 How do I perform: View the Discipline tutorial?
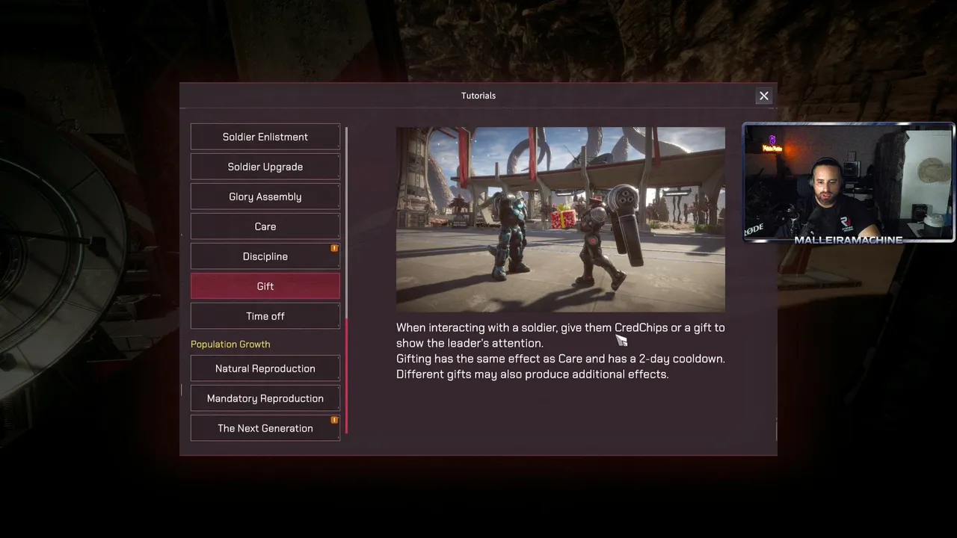[265, 256]
